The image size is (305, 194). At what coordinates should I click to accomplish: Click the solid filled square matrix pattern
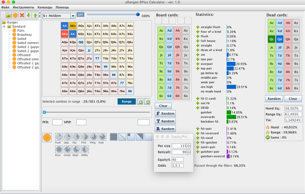pos(114,137)
